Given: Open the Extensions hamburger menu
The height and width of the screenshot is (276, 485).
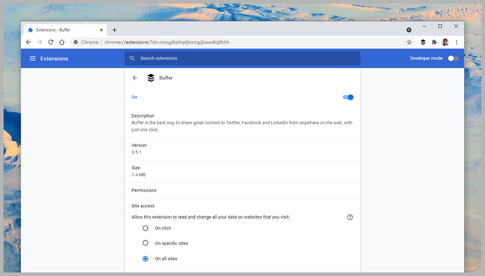Looking at the screenshot, I should (33, 59).
